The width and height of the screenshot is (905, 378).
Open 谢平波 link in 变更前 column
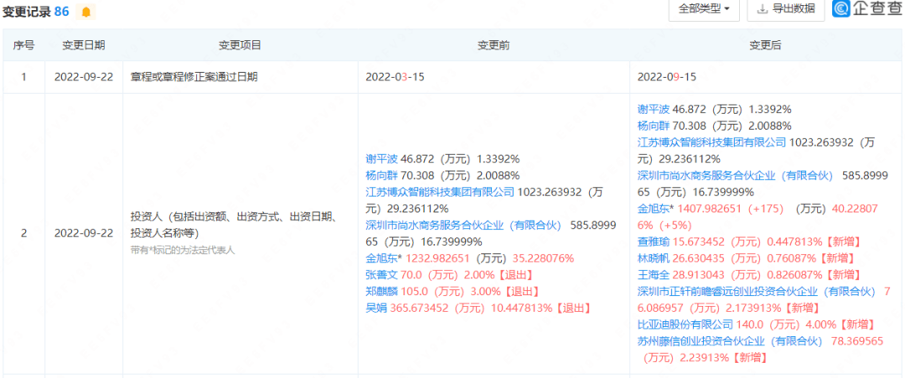[x=381, y=158]
